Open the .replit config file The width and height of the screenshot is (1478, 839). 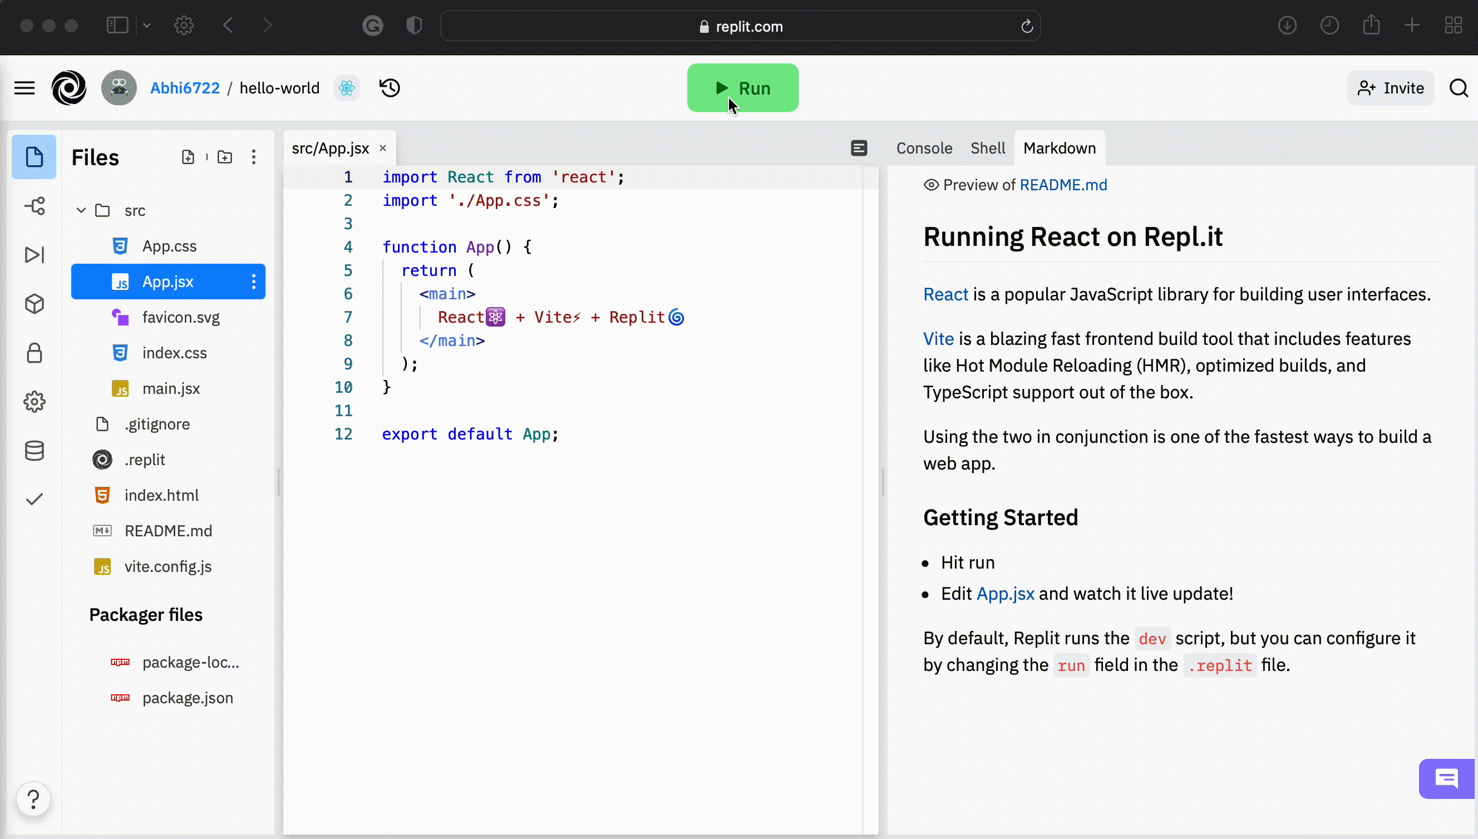[168, 460]
